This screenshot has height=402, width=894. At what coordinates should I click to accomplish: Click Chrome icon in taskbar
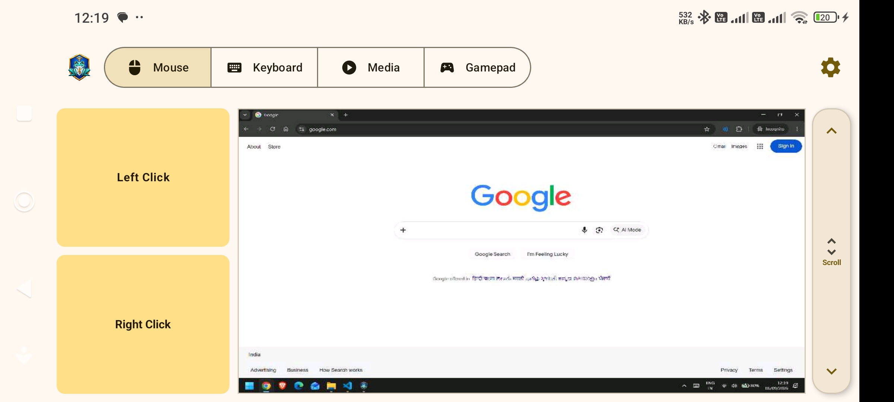(x=266, y=386)
